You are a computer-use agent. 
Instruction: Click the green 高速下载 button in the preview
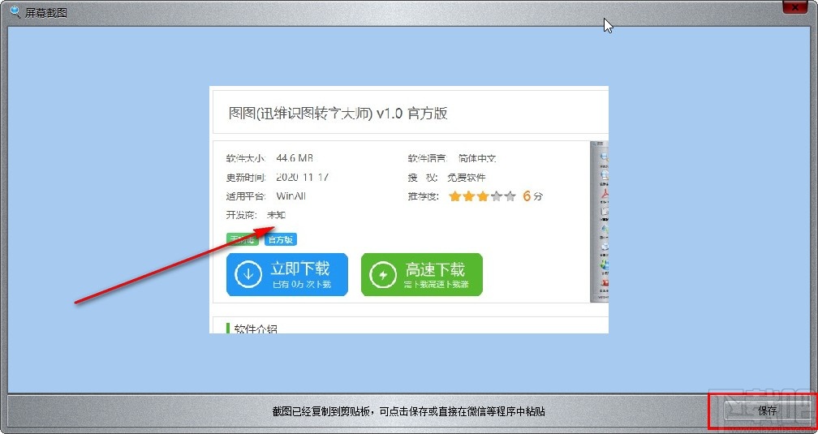[x=421, y=274]
